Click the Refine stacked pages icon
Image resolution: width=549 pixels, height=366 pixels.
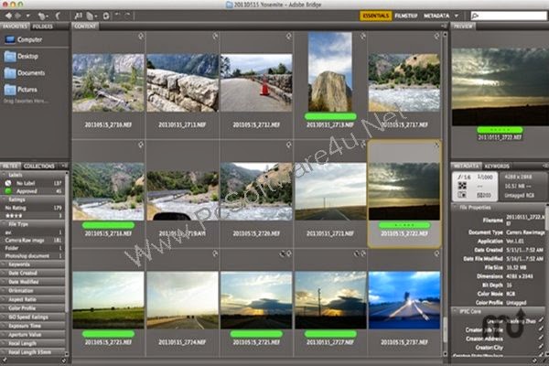pos(91,16)
